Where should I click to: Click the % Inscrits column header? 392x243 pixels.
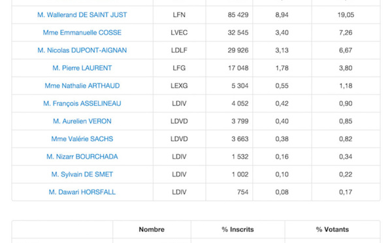coord(238,229)
